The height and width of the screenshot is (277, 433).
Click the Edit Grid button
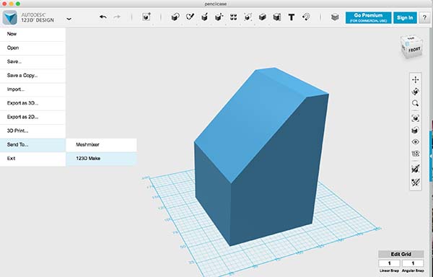click(401, 254)
